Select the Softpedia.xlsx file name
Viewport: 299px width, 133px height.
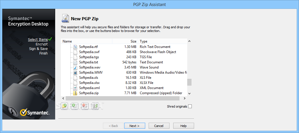[x=89, y=83]
